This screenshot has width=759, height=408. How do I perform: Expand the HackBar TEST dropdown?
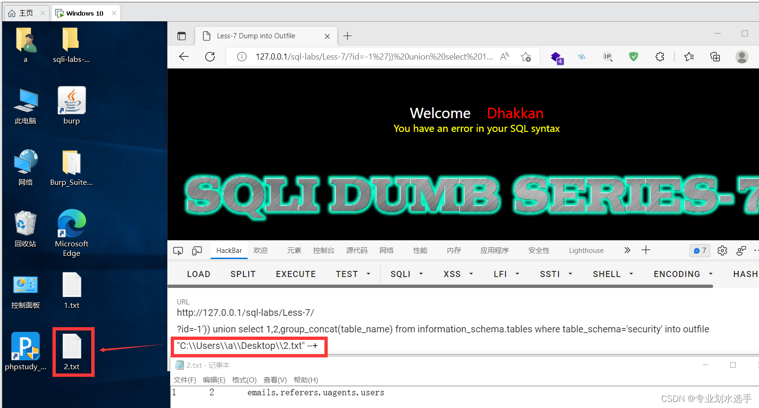coord(353,274)
